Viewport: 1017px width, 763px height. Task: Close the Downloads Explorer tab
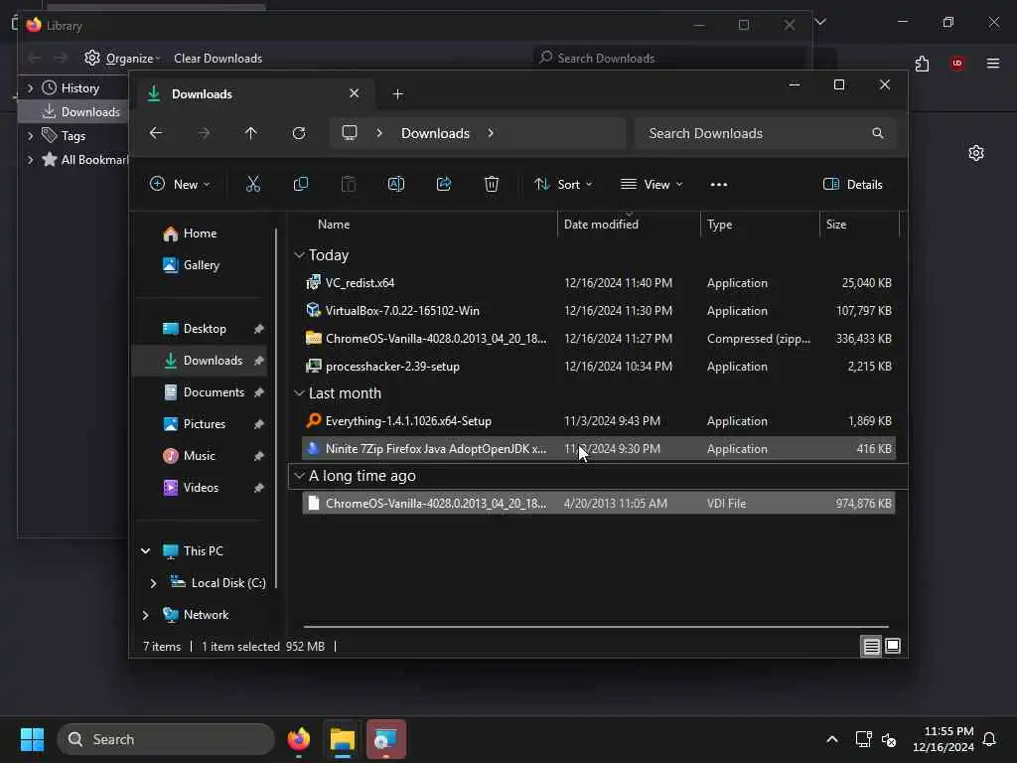[355, 93]
